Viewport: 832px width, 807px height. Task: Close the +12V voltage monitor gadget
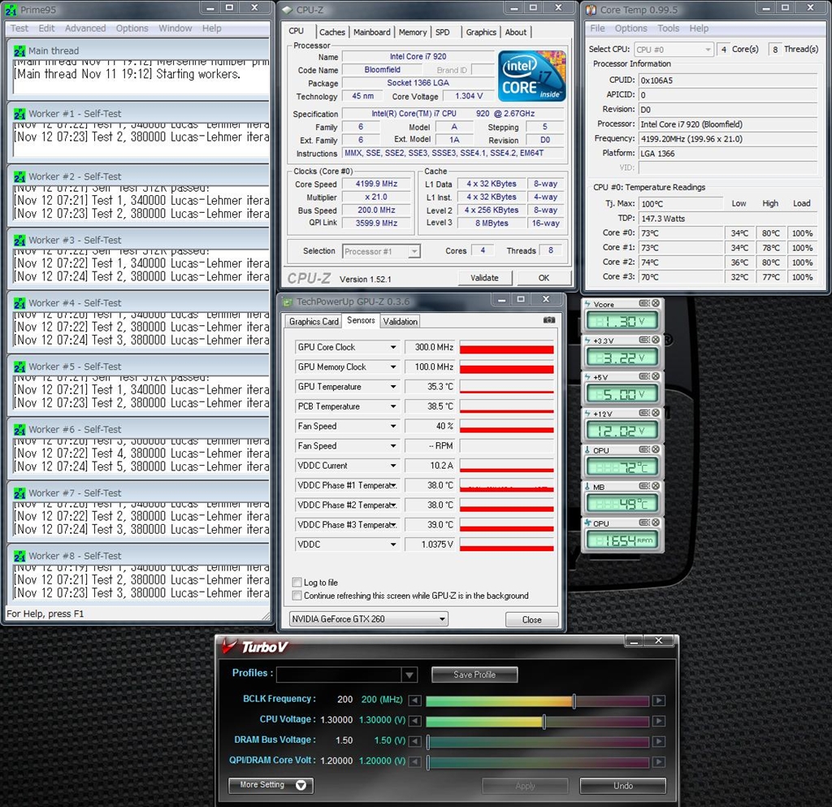pos(654,414)
